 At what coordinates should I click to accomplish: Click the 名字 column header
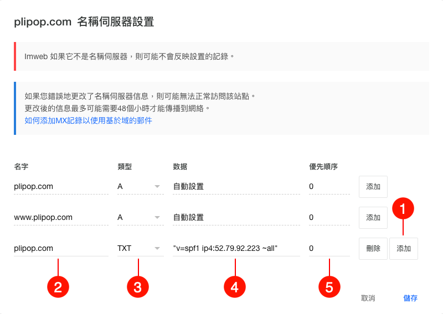pos(21,167)
